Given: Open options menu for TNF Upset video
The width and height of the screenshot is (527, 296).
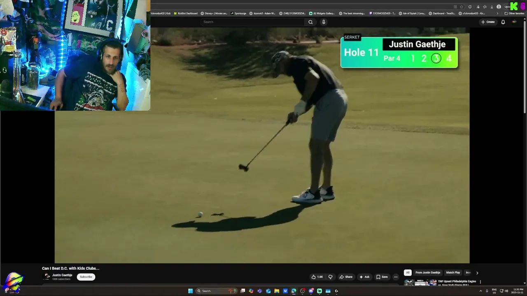Looking at the screenshot, I should click(480, 282).
